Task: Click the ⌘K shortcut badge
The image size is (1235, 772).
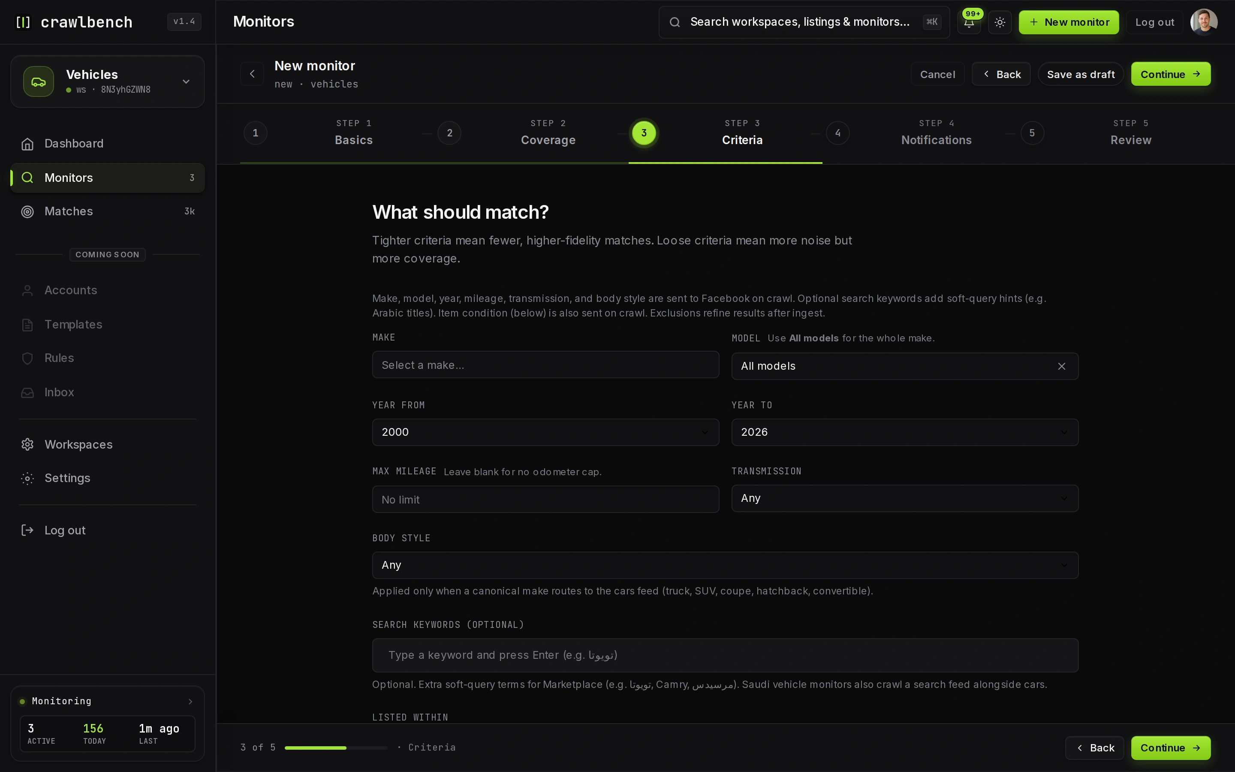Action: pyautogui.click(x=932, y=22)
